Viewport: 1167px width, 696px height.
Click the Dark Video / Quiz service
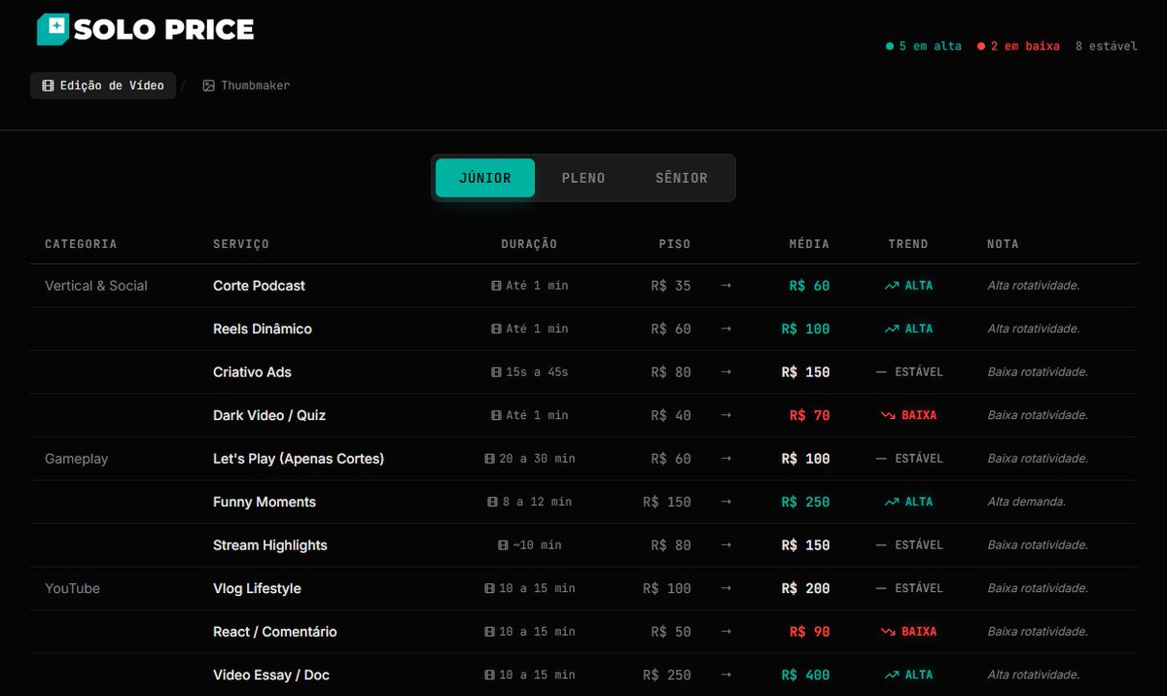click(x=269, y=415)
